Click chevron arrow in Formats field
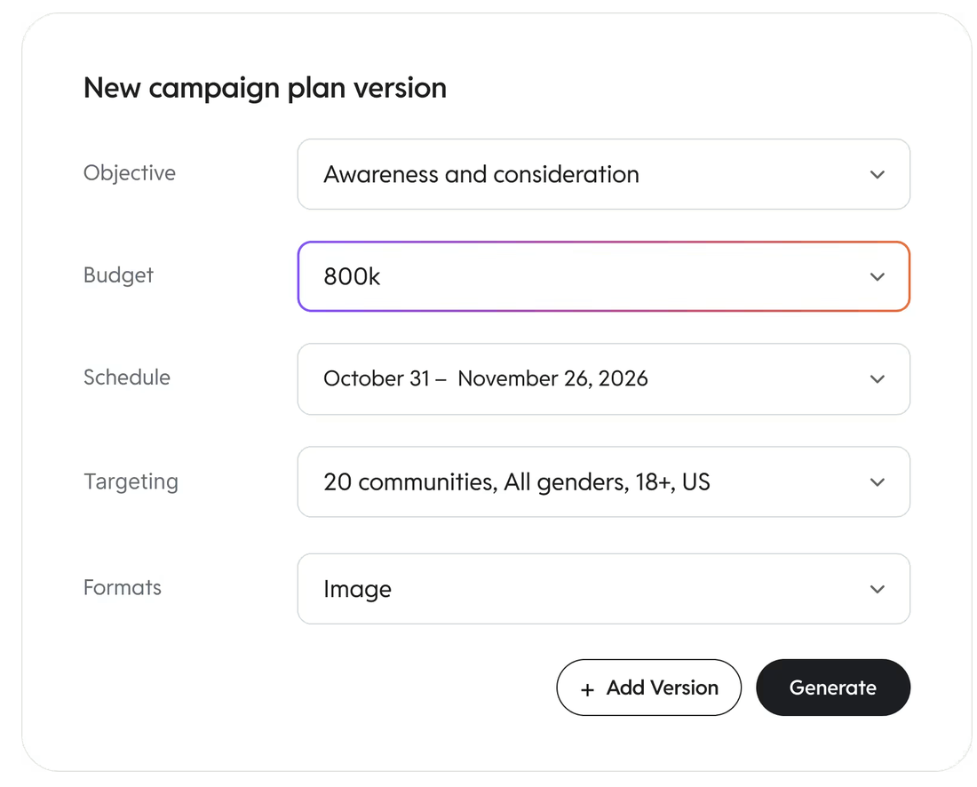The width and height of the screenshot is (977, 787). 878,590
